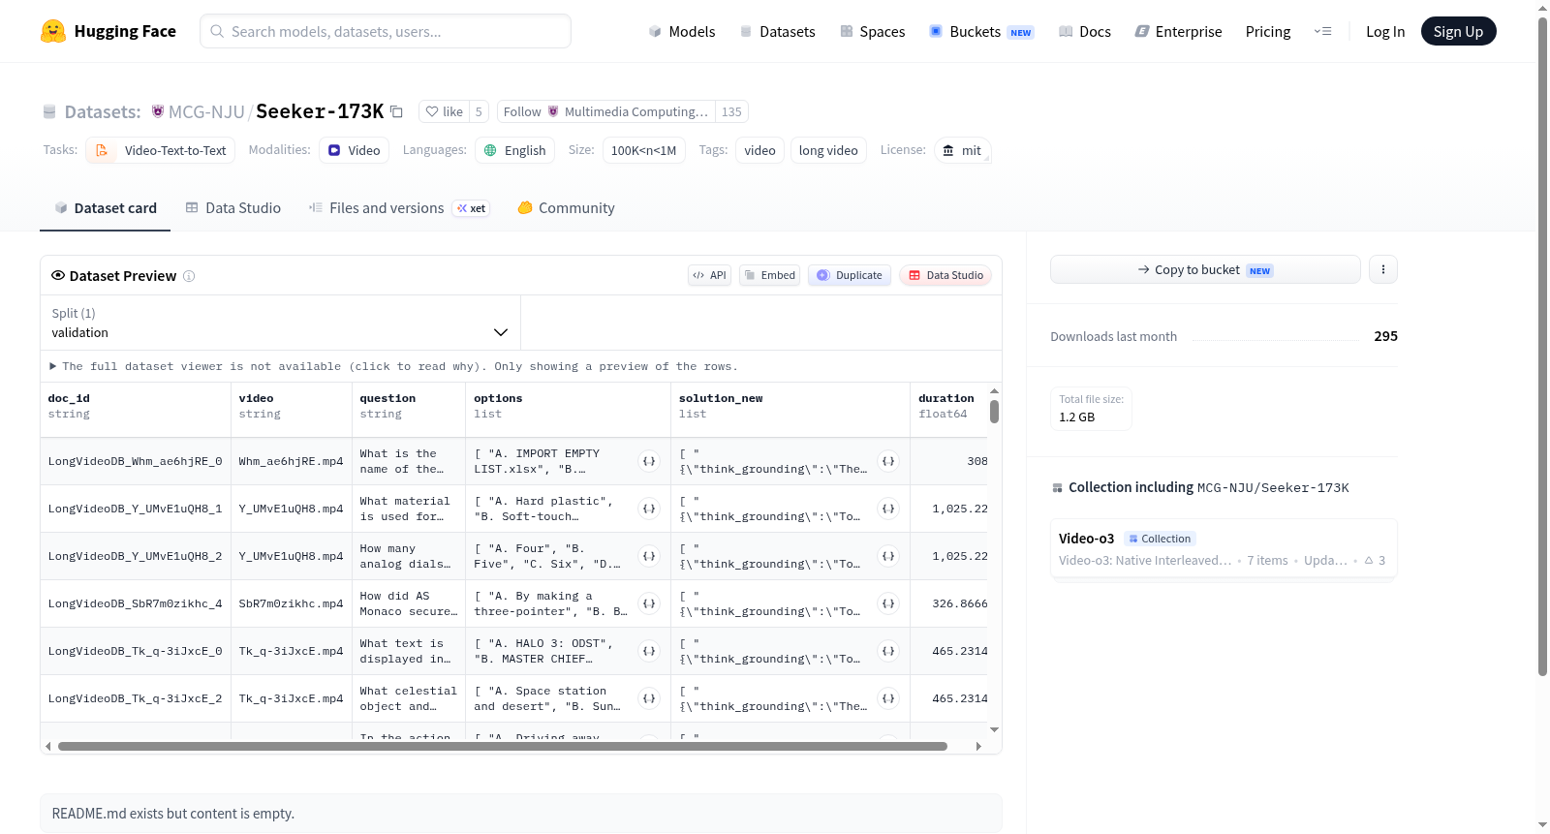Copy dataset name with the copy icon

point(396,111)
